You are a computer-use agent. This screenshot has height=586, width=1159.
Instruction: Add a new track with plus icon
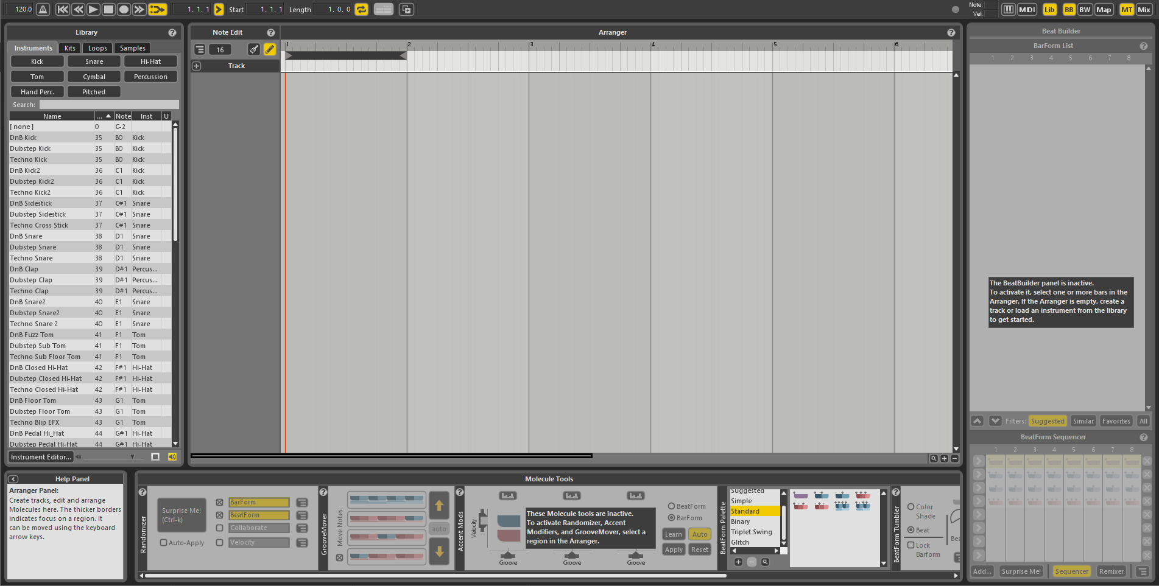(x=197, y=66)
